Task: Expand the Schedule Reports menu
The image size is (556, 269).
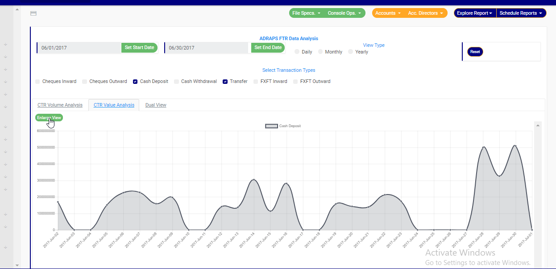Action: point(521,13)
